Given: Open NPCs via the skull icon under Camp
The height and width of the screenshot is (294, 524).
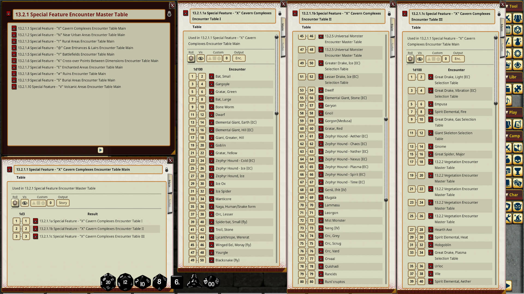Looking at the screenshot, I should (x=518, y=160).
